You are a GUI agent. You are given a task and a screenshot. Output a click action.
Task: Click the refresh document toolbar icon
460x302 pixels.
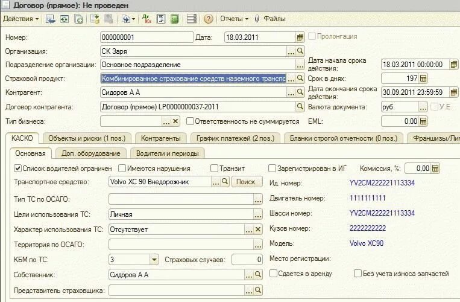[x=65, y=19]
